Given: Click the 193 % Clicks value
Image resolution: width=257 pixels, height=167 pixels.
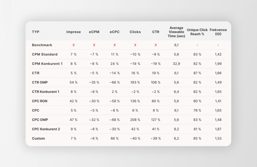Looking at the screenshot, I should point(135,82).
